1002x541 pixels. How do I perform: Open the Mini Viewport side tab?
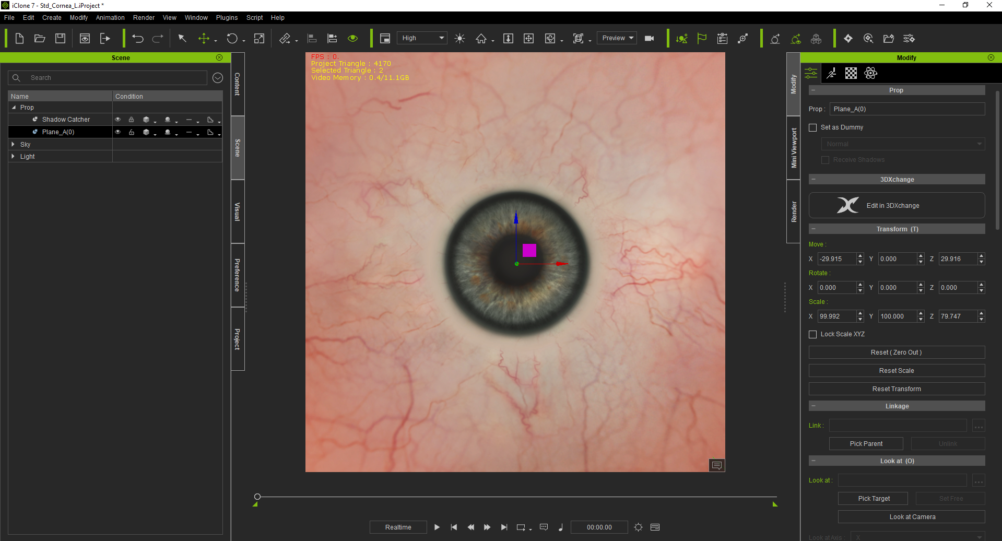coord(794,148)
